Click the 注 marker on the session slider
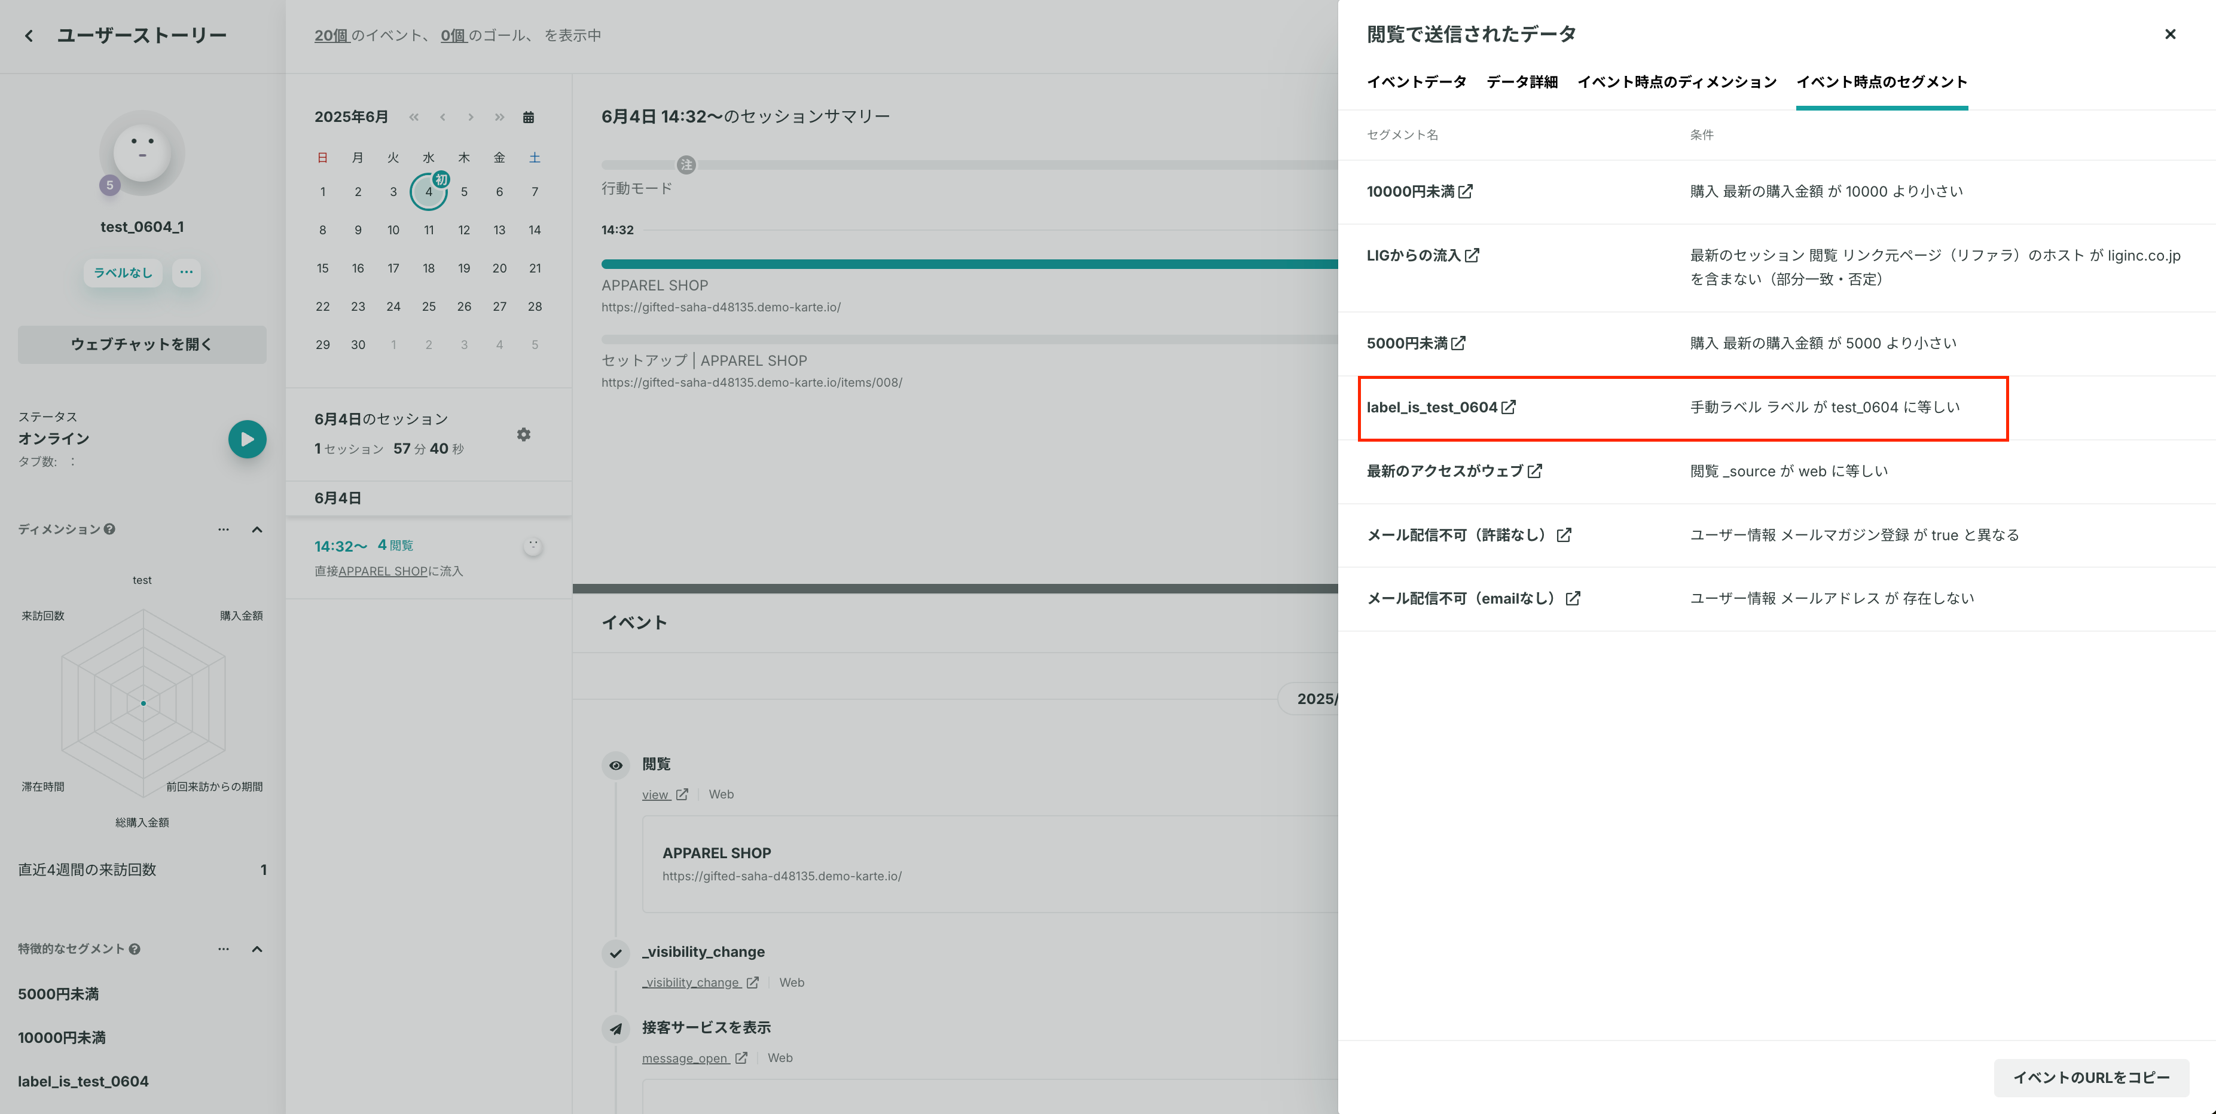Viewport: 2216px width, 1114px height. tap(686, 164)
